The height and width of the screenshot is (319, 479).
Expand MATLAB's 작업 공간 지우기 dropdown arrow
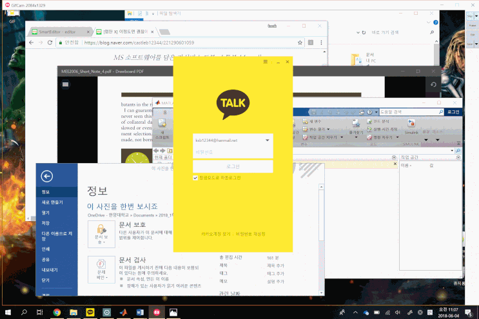coord(342,137)
